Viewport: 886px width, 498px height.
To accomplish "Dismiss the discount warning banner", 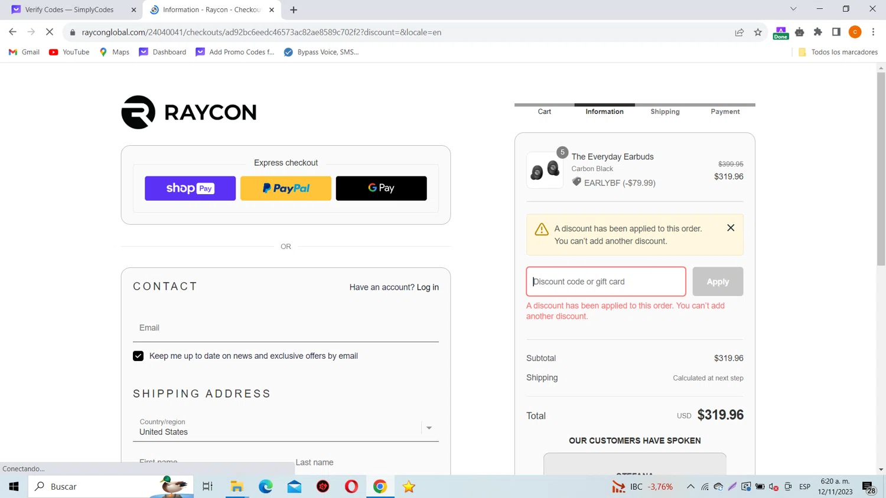I will pyautogui.click(x=731, y=228).
